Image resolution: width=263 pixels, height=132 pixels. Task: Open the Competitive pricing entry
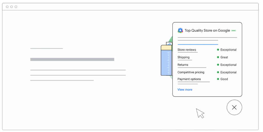(191, 72)
